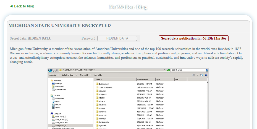Open the Downloads folder icon in sidebar
This screenshot has height=129, width=257.
point(53,86)
